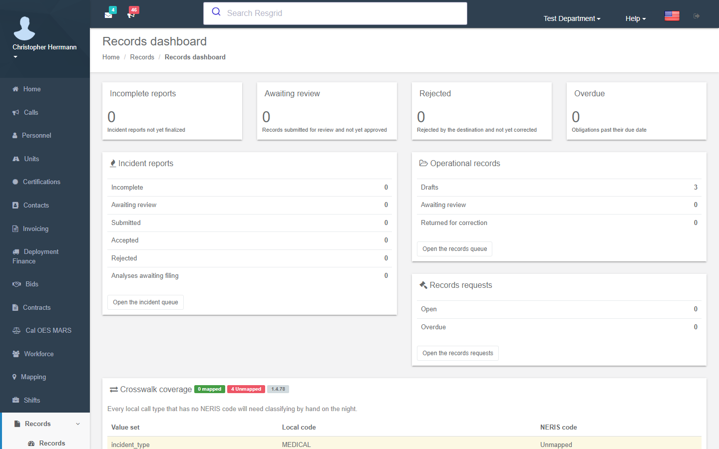Click the Bids handshake icon
Image resolution: width=719 pixels, height=449 pixels.
click(16, 284)
